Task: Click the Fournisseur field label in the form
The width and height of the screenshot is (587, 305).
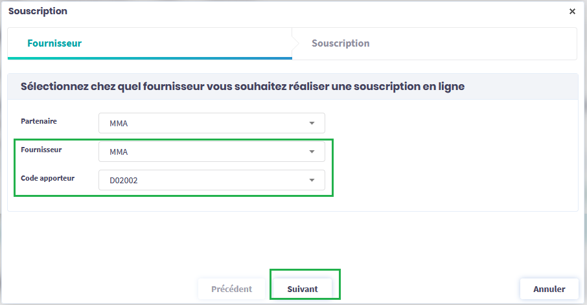Action: click(x=41, y=149)
